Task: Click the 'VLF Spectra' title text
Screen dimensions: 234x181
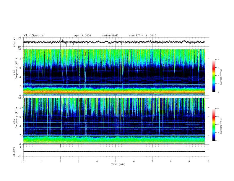Action: click(33, 35)
